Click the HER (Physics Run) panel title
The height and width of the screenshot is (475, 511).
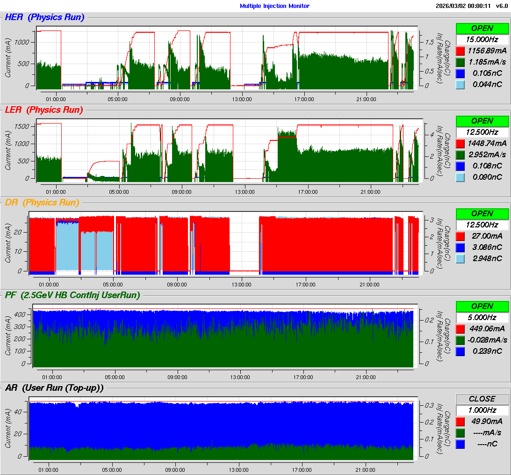click(x=44, y=17)
